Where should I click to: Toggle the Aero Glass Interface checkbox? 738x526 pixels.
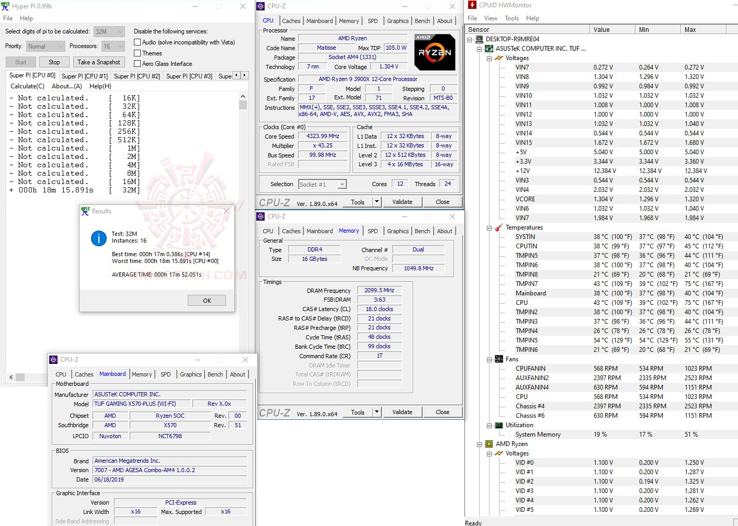click(x=138, y=64)
